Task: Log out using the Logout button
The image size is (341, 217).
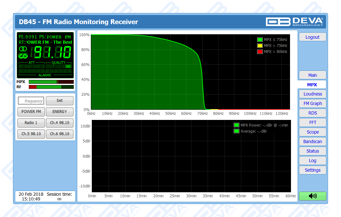Action: 312,37
